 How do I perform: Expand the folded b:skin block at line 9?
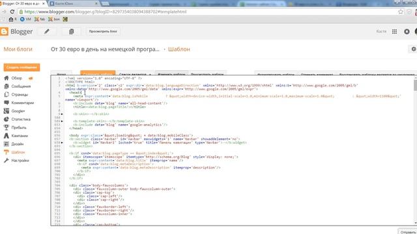[63, 114]
